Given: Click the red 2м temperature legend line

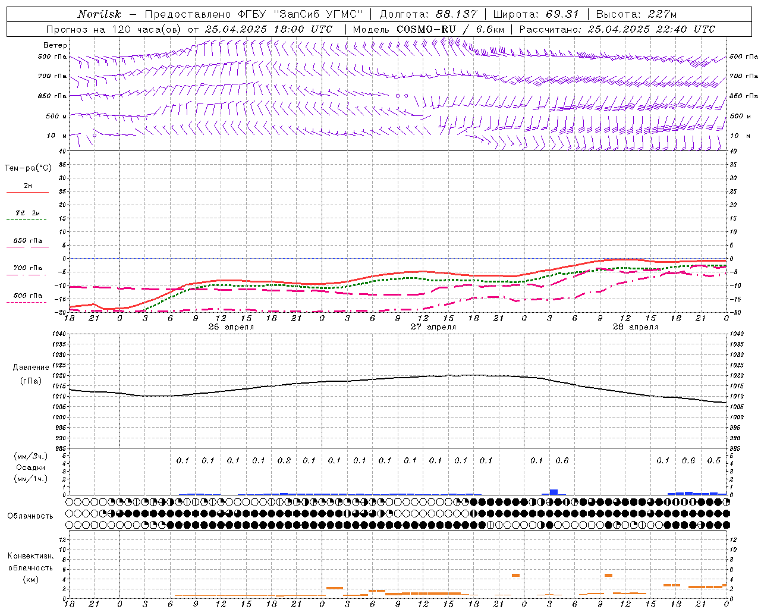Looking at the screenshot, I should (27, 192).
